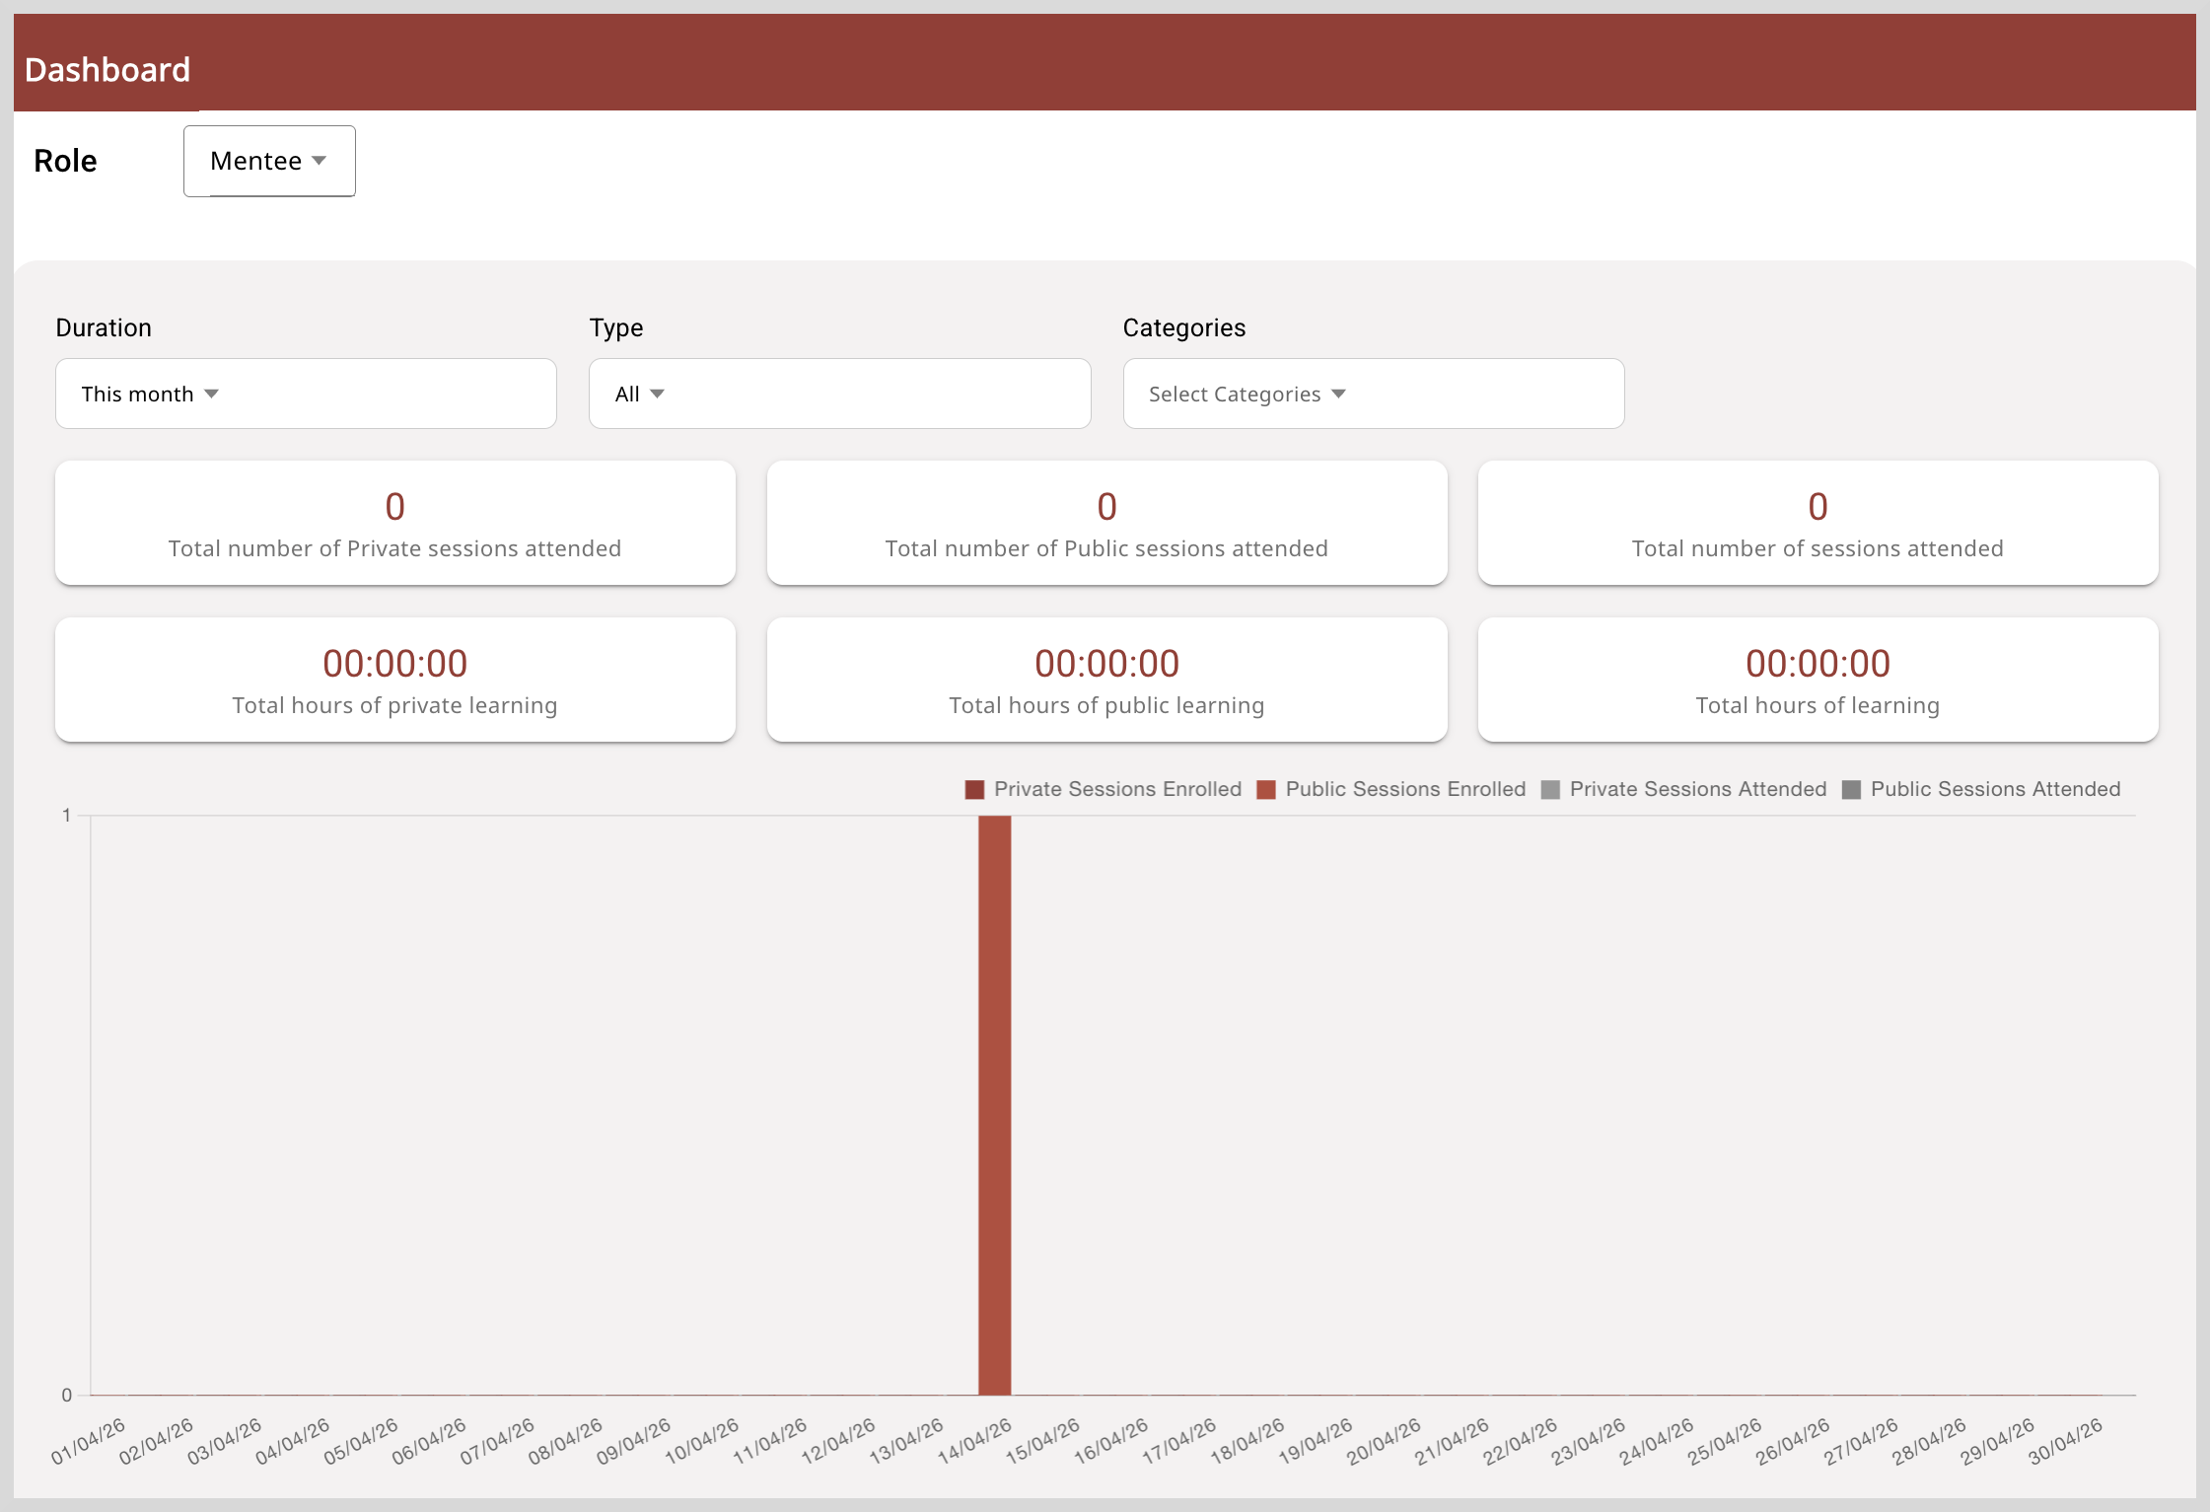Click the Type dropdown caret icon
This screenshot has width=2210, height=1512.
coord(657,395)
